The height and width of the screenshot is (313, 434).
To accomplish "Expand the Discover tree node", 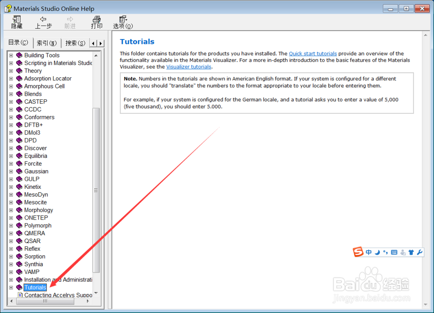I will pyautogui.click(x=11, y=148).
